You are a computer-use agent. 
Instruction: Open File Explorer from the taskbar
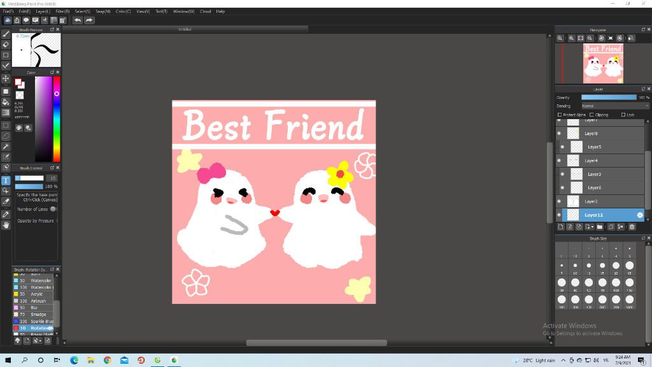(90, 361)
